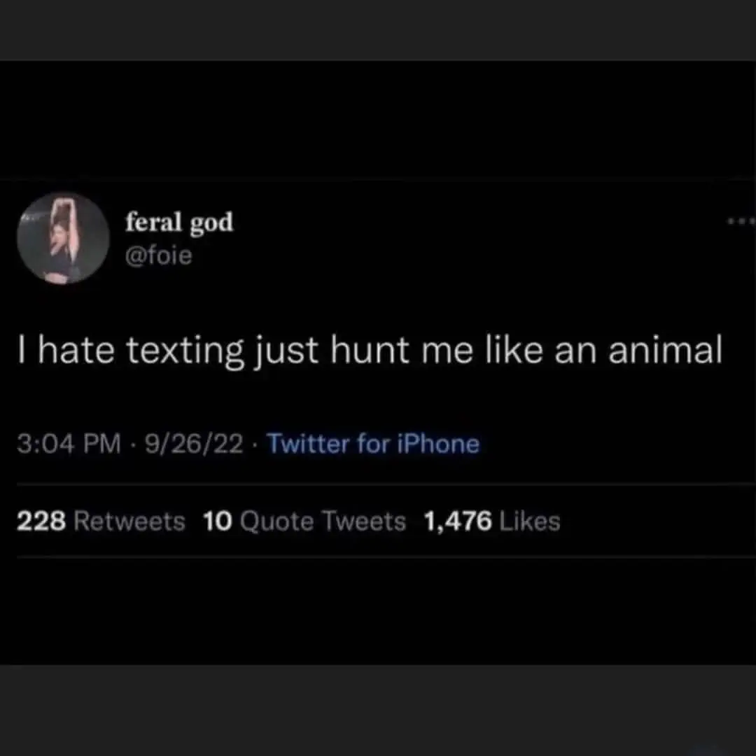The image size is (756, 756).
Task: View the Retweets list label
Action: (129, 521)
